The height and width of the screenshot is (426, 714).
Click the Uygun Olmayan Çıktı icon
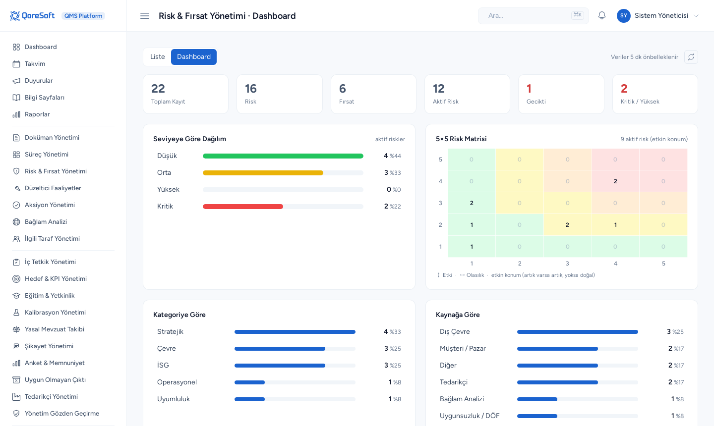(x=16, y=380)
